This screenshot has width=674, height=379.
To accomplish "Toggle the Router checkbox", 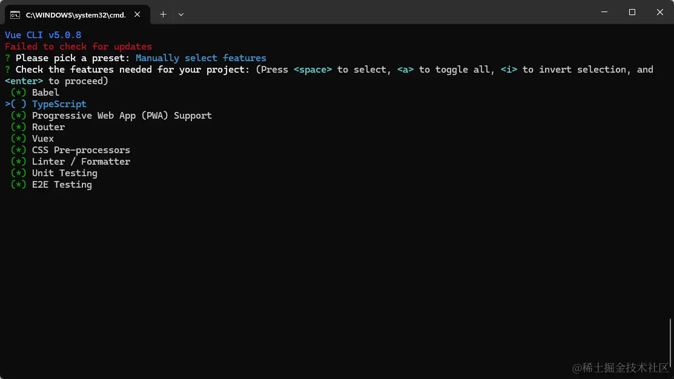I will point(19,127).
